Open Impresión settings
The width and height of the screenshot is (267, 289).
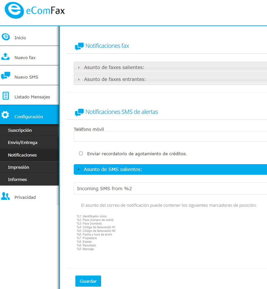tap(29, 167)
